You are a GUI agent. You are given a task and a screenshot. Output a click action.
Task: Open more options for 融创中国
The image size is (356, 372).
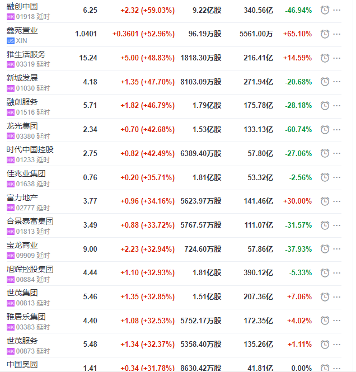(x=337, y=10)
